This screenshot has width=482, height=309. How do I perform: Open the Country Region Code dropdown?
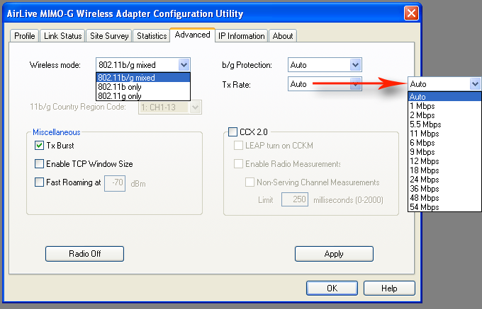(170, 107)
